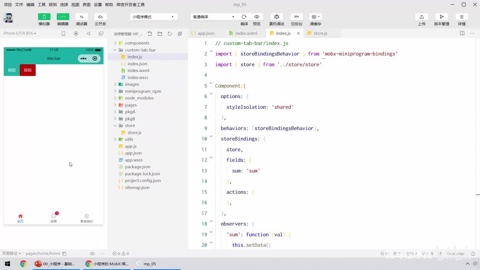Refresh the file explorer tree
Image resolution: width=480 pixels, height=270 pixels.
170,34
